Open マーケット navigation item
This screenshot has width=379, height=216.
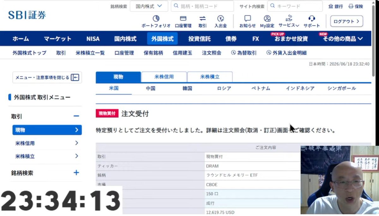[x=57, y=39]
